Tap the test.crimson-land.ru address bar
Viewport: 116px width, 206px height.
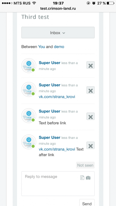58,8
